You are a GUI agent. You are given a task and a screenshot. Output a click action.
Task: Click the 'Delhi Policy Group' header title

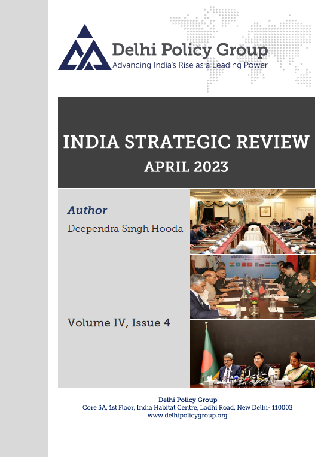pyautogui.click(x=190, y=50)
